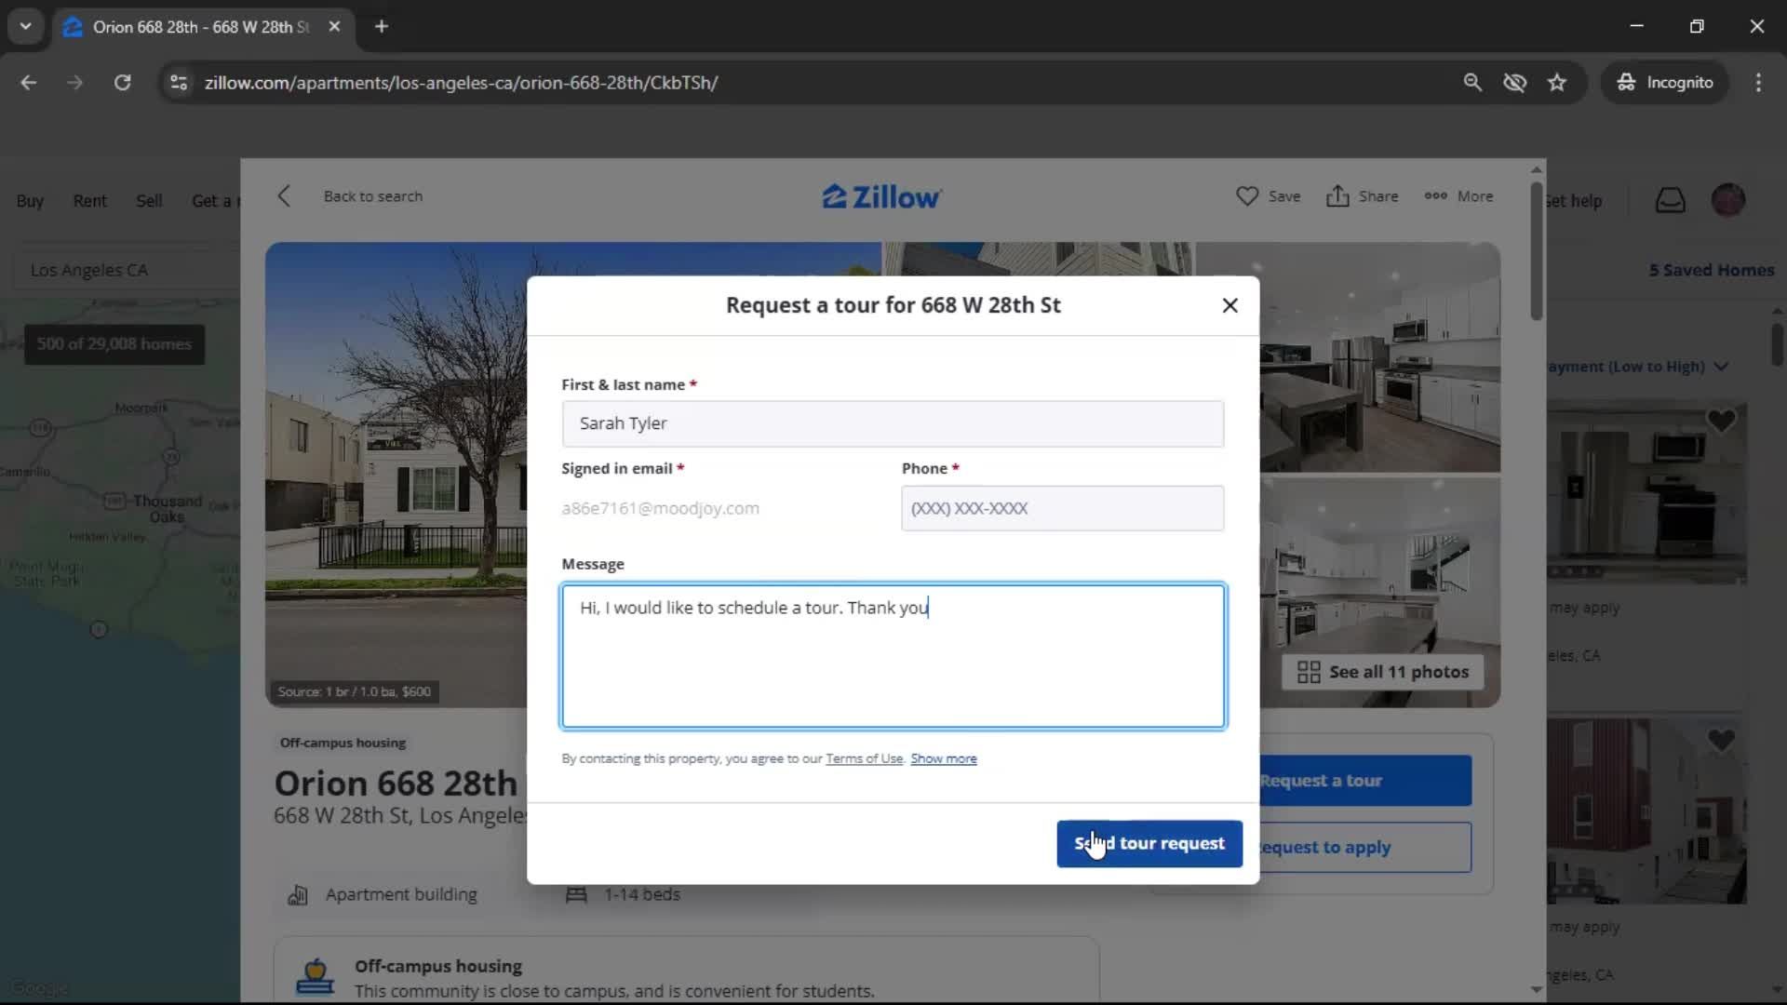Viewport: 1787px width, 1005px height.
Task: Click the back arrow beside Back to search
Action: [284, 196]
